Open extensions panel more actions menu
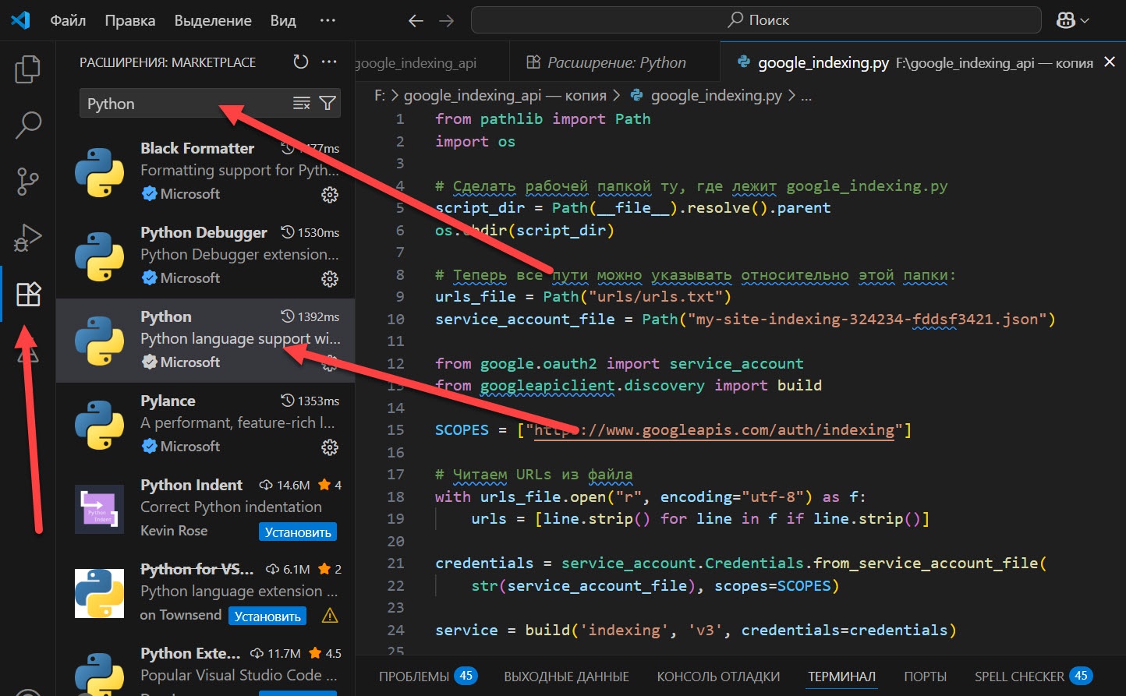This screenshot has width=1126, height=696. pos(329,62)
